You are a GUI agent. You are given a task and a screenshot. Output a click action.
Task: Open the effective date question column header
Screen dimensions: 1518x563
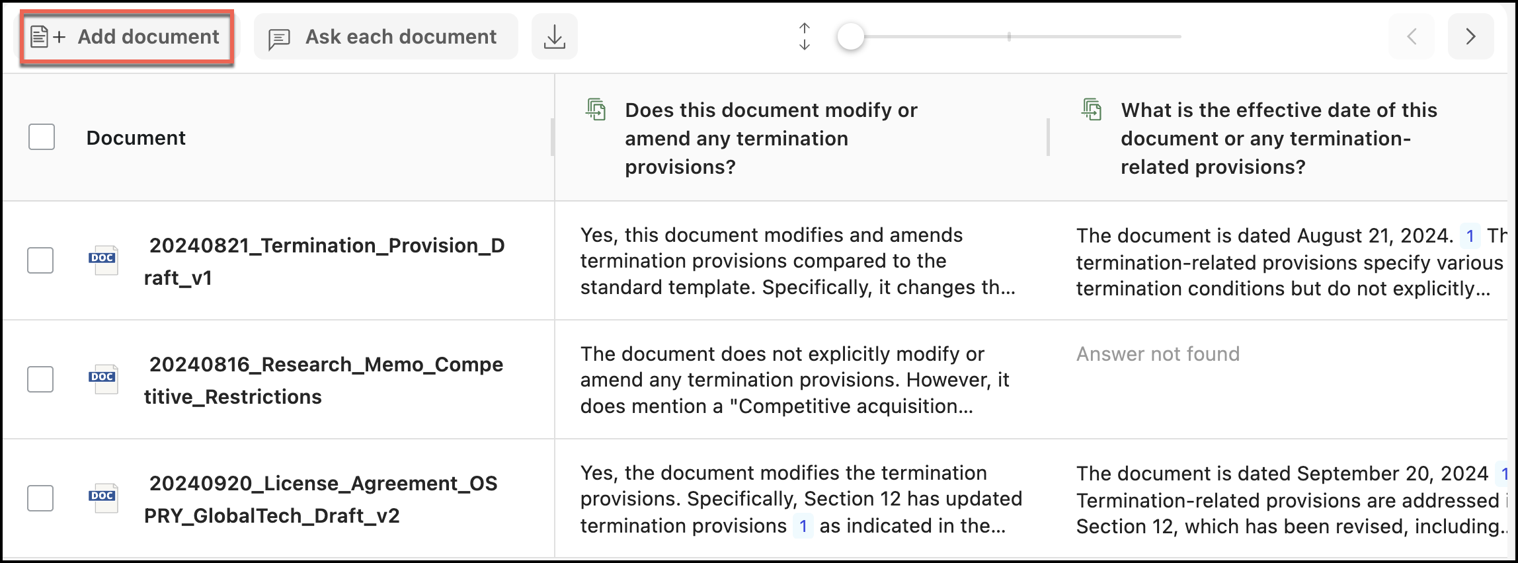tap(1278, 138)
